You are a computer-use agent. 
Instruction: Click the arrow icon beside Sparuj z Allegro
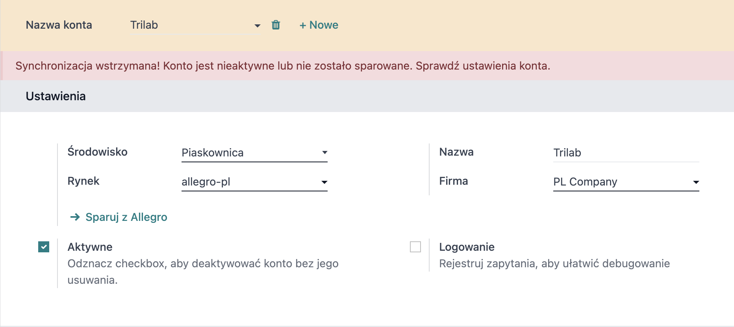pos(75,217)
